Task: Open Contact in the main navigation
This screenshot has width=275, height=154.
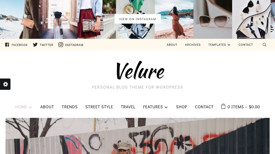Action: [204, 107]
